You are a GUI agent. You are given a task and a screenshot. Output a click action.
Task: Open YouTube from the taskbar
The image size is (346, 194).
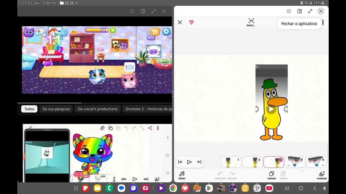pyautogui.click(x=269, y=188)
